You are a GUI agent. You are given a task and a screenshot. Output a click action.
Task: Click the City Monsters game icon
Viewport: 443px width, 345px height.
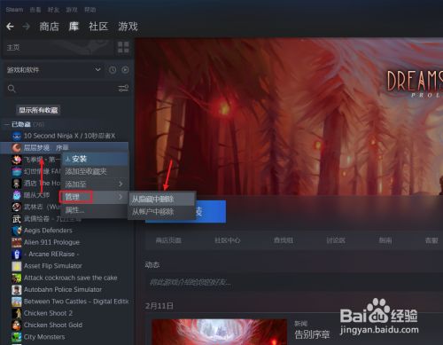tap(17, 337)
